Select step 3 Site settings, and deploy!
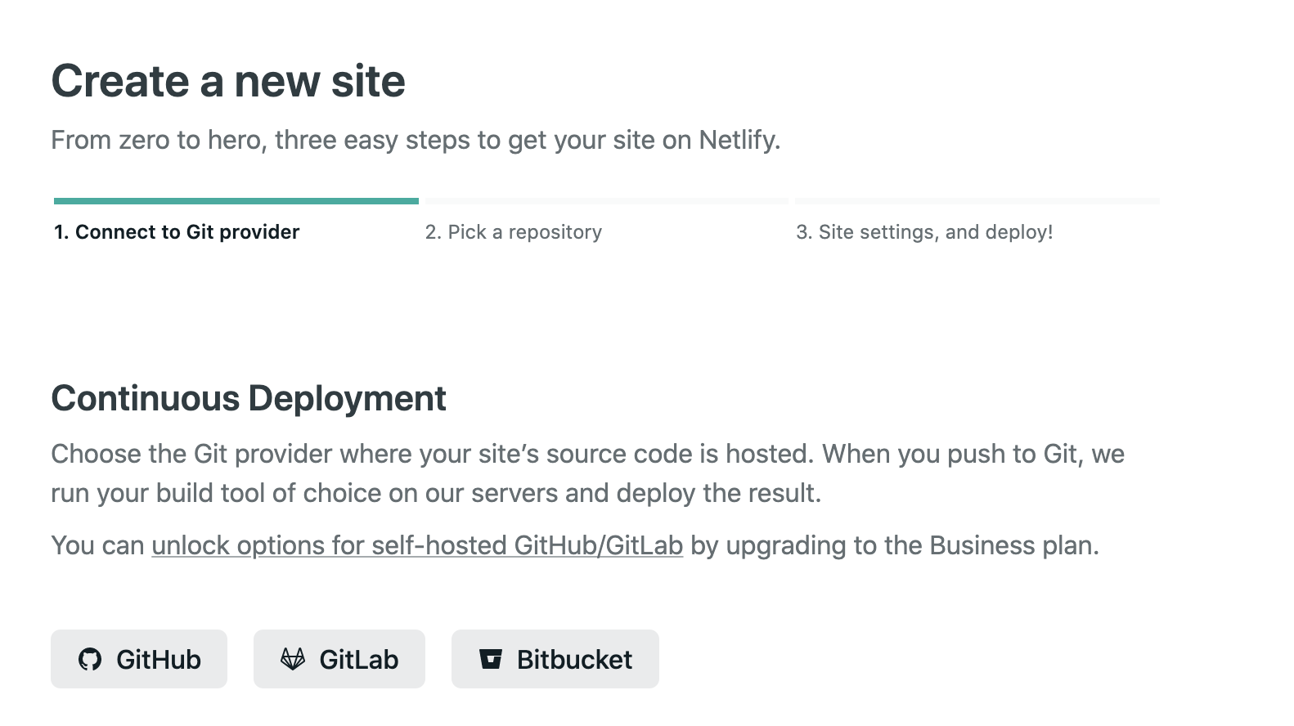Image resolution: width=1294 pixels, height=726 pixels. click(924, 232)
